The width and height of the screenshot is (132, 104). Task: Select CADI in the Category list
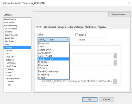pos(8,54)
